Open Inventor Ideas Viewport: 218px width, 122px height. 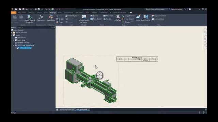pos(158,19)
